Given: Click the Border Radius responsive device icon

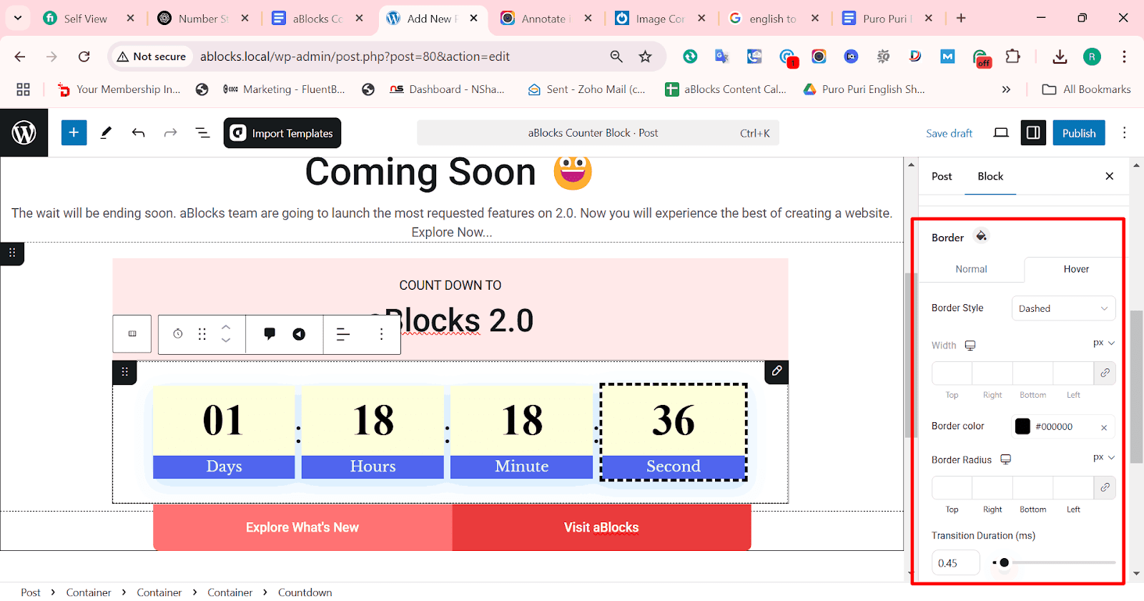Looking at the screenshot, I should point(1006,459).
